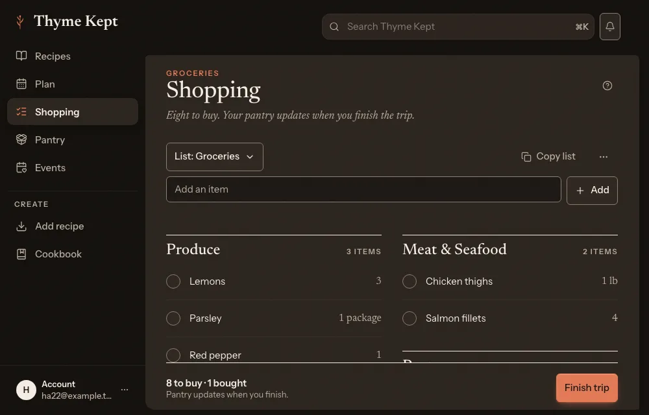The image size is (649, 415).
Task: Click the '1 lb' quantity for Chicken thighs
Action: pos(609,281)
